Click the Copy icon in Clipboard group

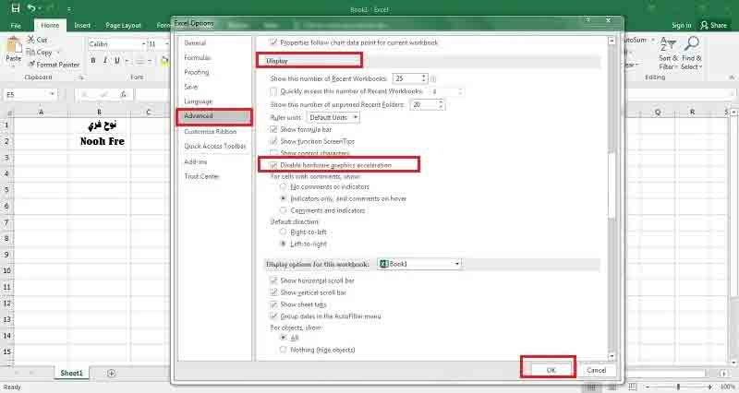click(x=30, y=53)
